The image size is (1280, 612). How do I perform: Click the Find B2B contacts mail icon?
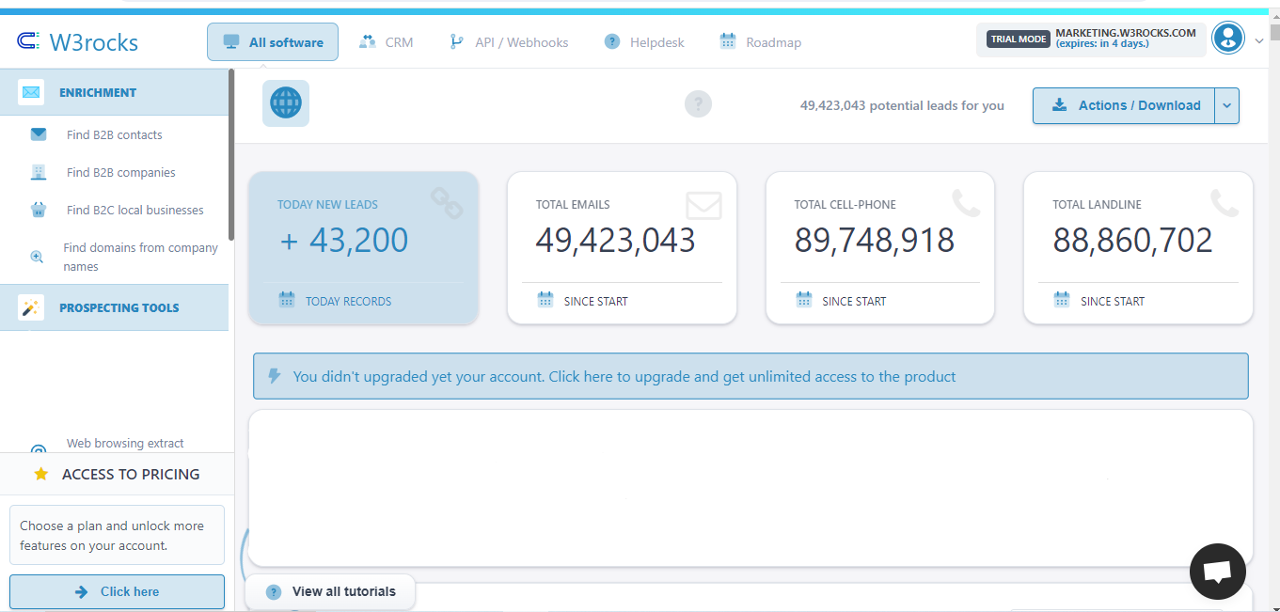pos(39,134)
